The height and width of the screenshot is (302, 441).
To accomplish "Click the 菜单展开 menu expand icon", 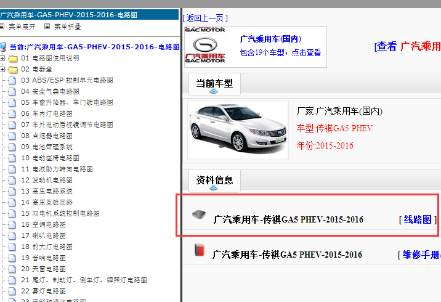I will 2,26.
